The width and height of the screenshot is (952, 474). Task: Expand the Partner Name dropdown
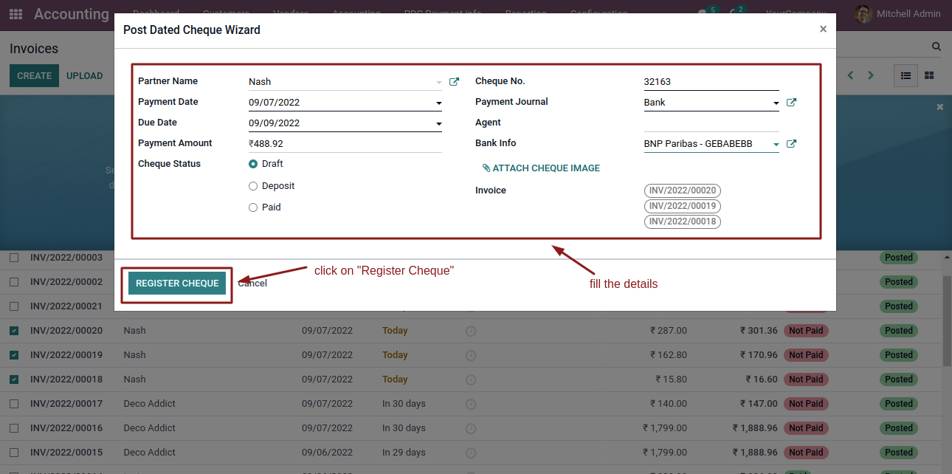(439, 83)
